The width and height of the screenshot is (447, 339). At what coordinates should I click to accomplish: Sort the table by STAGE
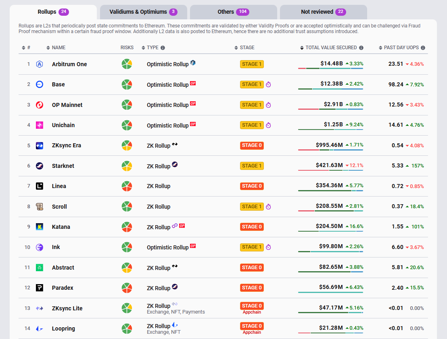(244, 48)
